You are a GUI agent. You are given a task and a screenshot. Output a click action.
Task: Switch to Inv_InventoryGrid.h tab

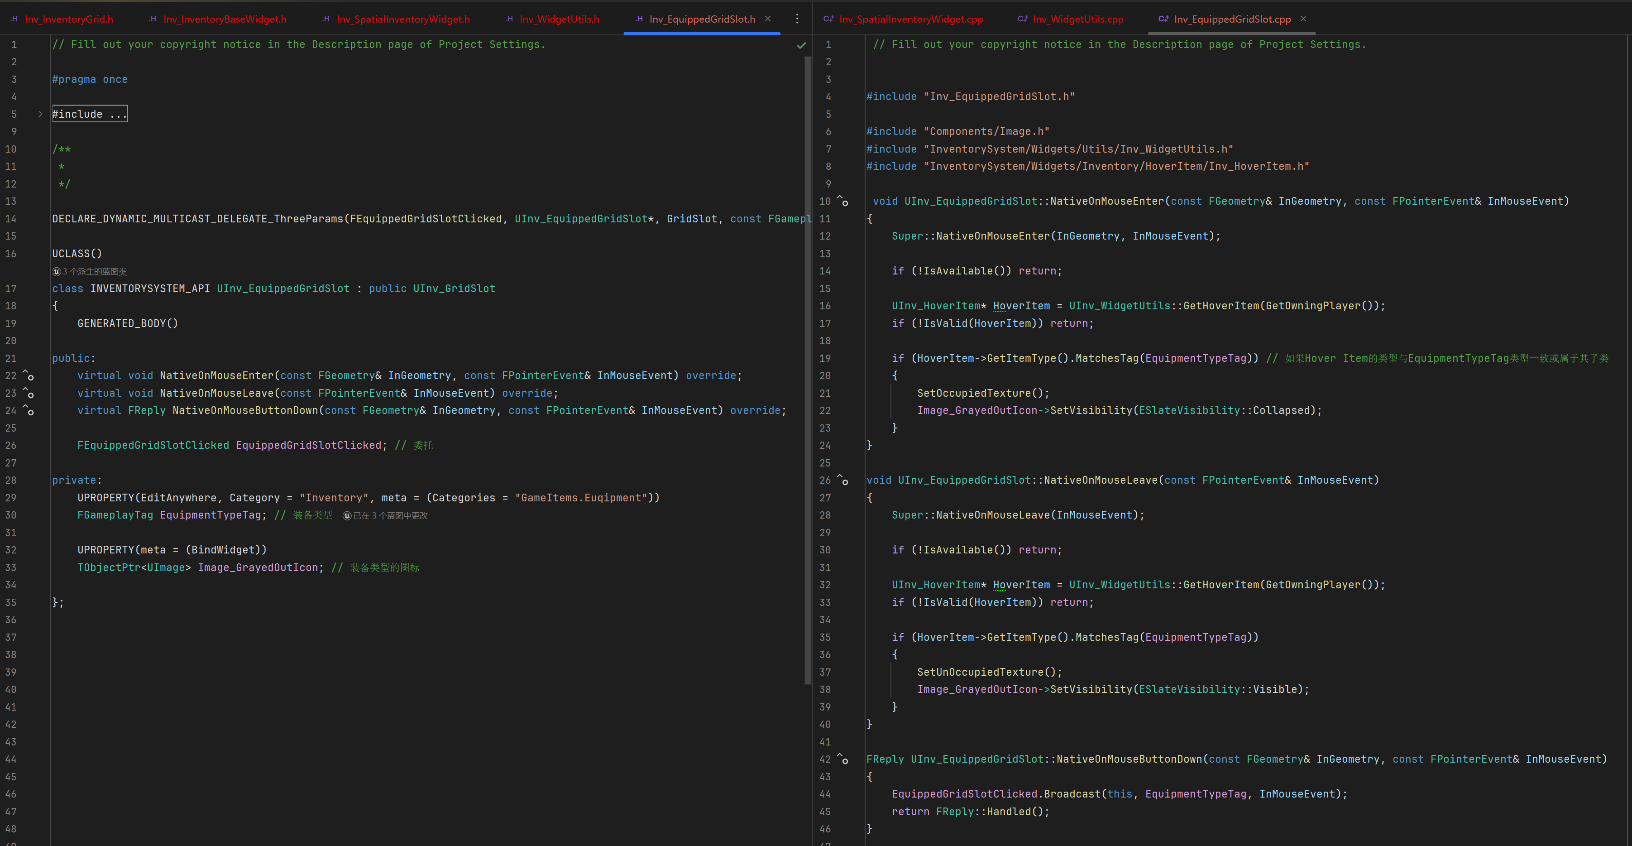tap(68, 19)
